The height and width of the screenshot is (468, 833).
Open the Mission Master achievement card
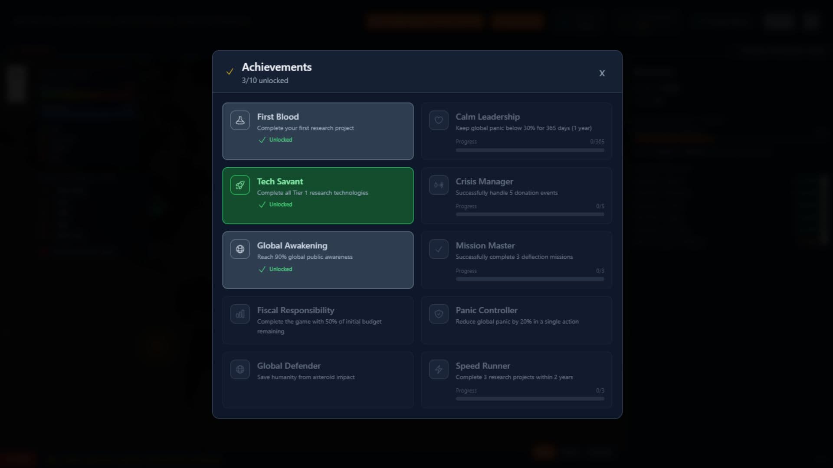516,260
